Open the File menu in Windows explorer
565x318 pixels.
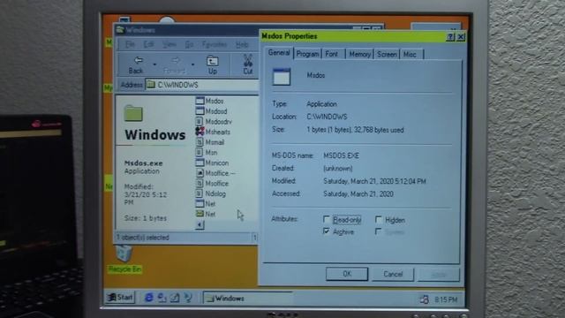click(130, 44)
